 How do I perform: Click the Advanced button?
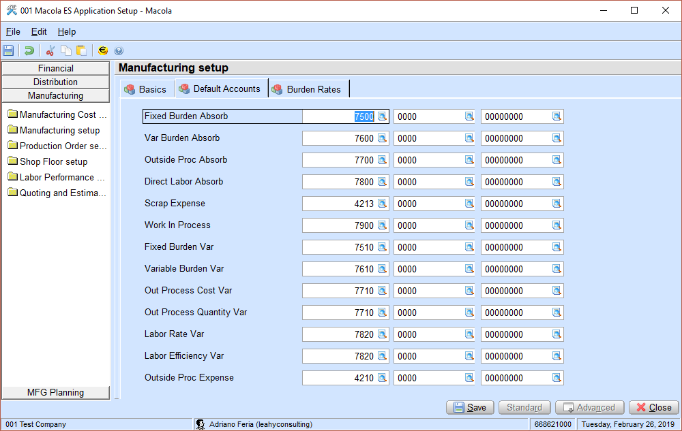[590, 408]
